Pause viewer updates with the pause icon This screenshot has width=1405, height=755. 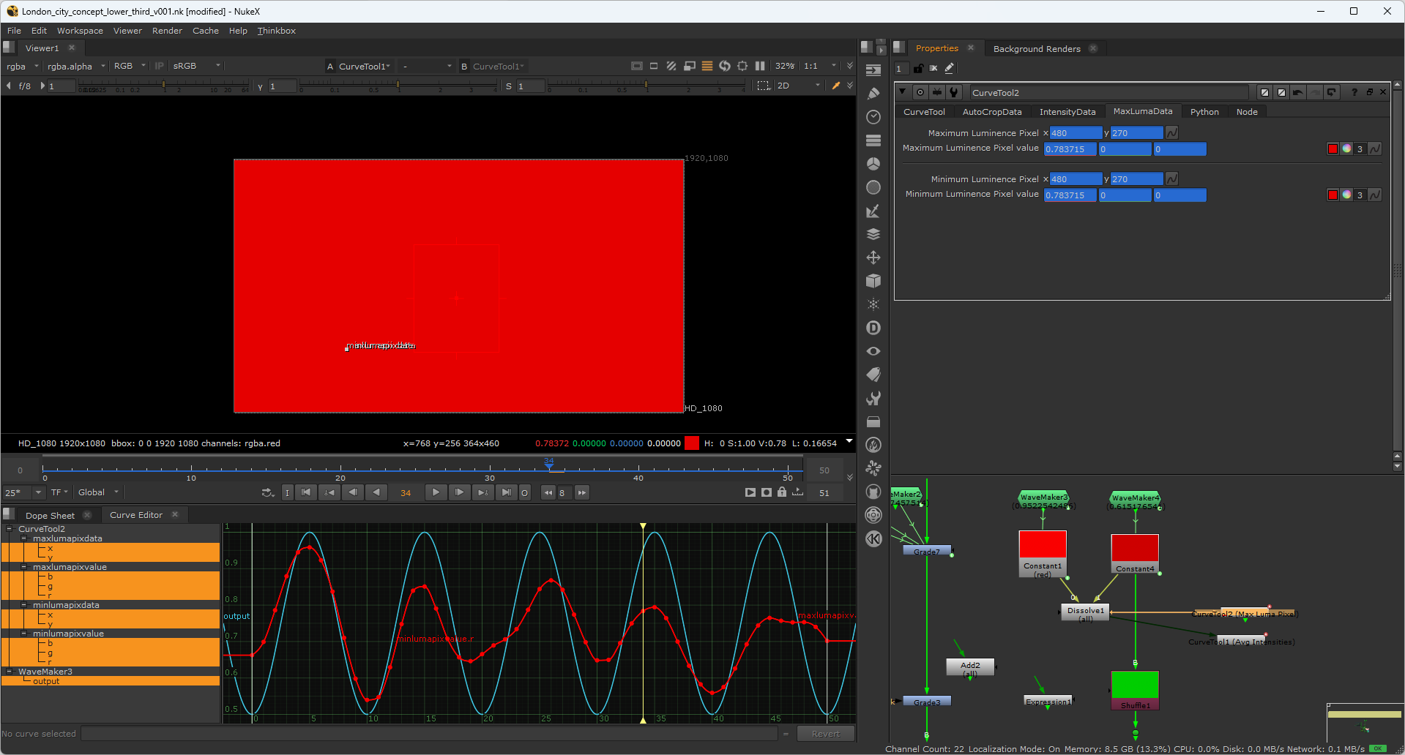pos(760,66)
